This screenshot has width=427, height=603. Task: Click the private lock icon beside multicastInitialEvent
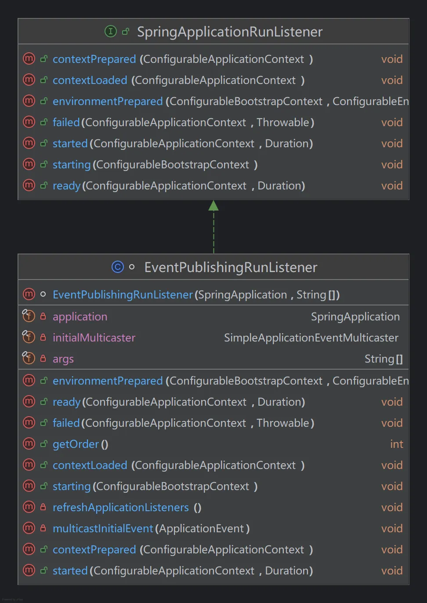[x=43, y=528]
